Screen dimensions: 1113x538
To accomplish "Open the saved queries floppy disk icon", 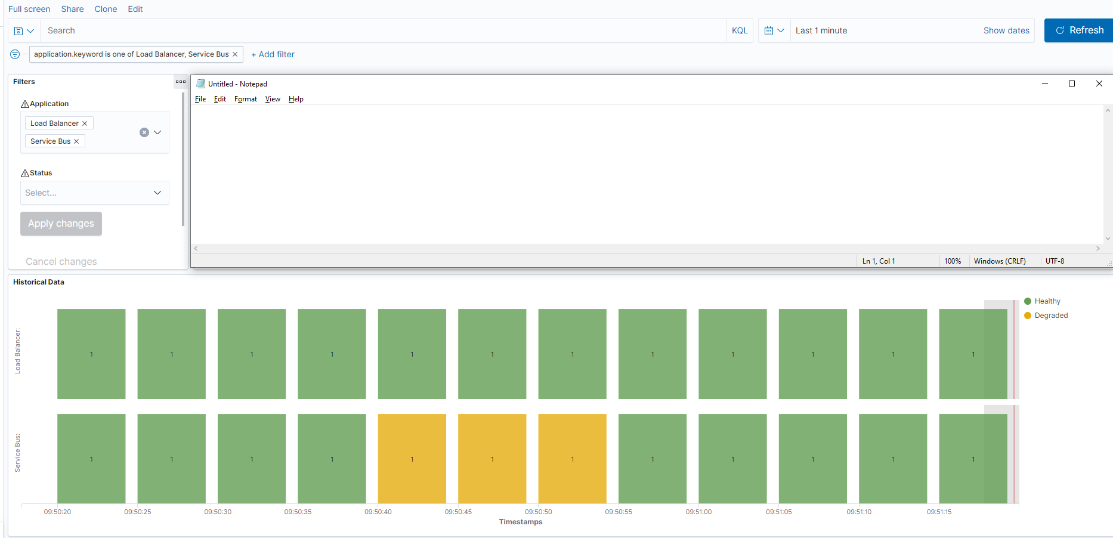I will 18,30.
